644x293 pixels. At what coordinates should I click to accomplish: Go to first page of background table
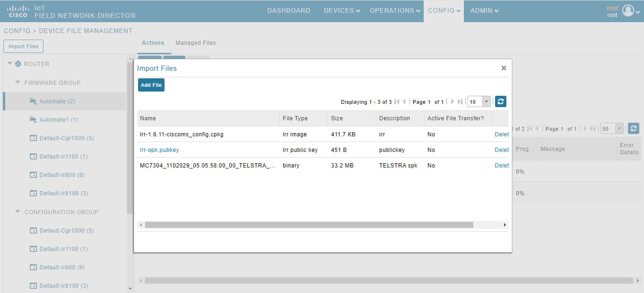(530, 129)
